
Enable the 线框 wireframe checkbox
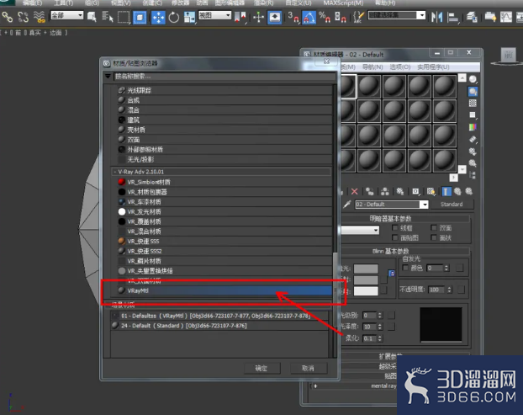395,227
